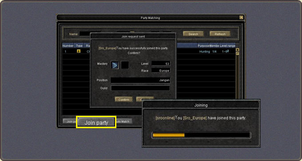Screen dimensions: 302x161
Task: Click the blue Mastery skill icon
Action: [115, 65]
